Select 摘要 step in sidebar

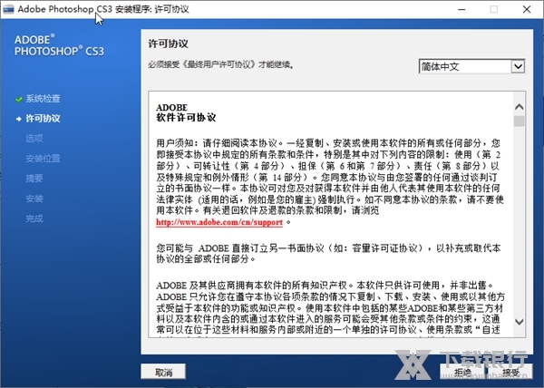coord(34,179)
